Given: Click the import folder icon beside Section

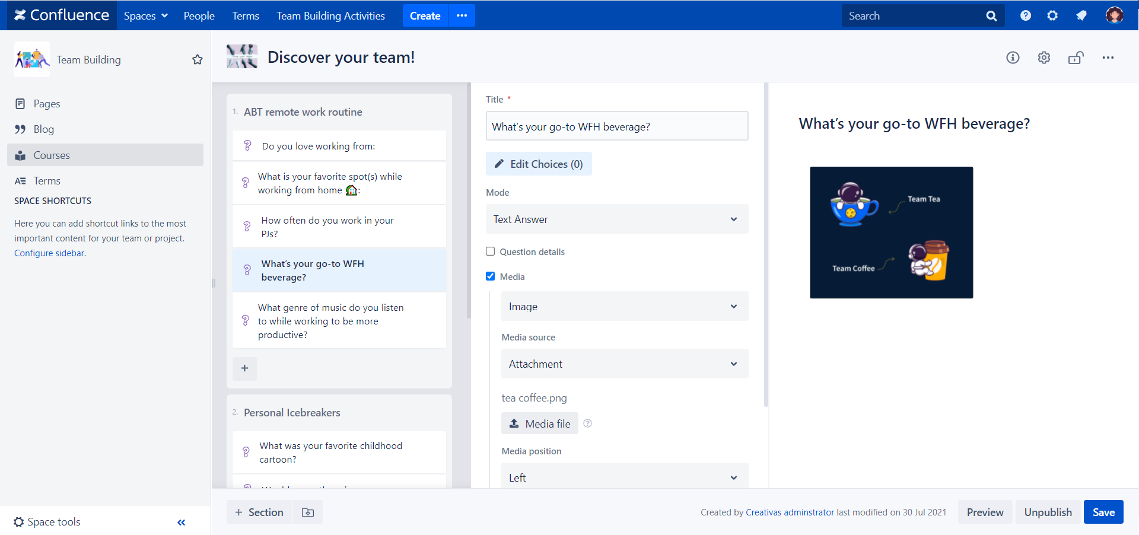Looking at the screenshot, I should pyautogui.click(x=308, y=512).
